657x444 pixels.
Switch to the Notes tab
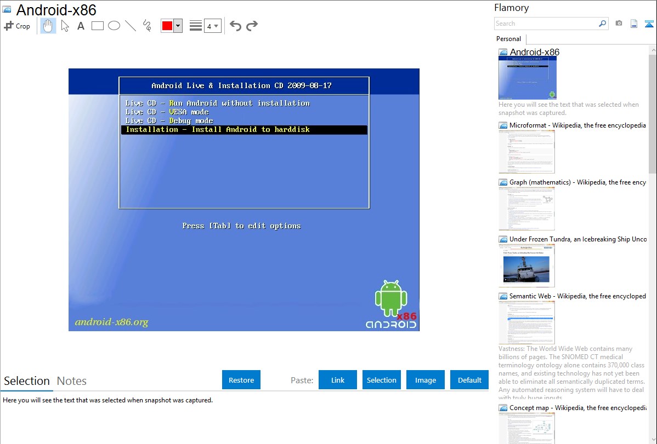72,381
